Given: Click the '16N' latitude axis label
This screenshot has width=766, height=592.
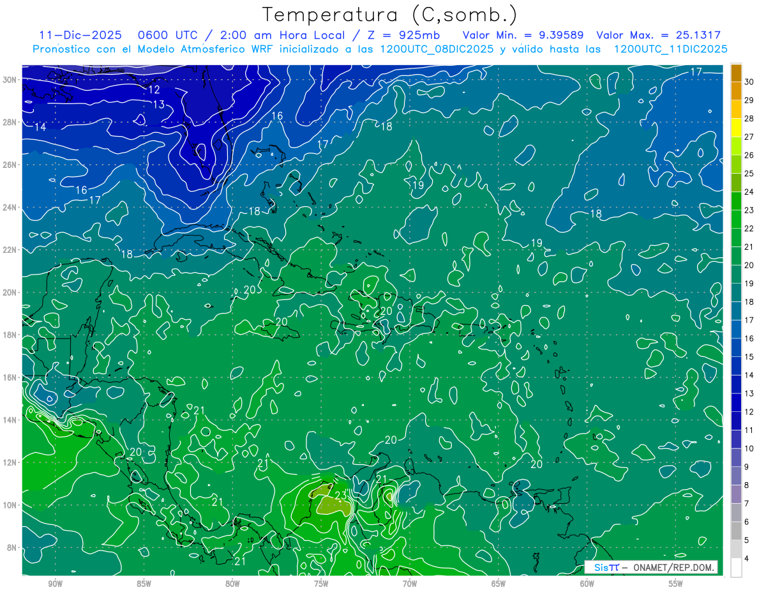Looking at the screenshot, I should 10,377.
